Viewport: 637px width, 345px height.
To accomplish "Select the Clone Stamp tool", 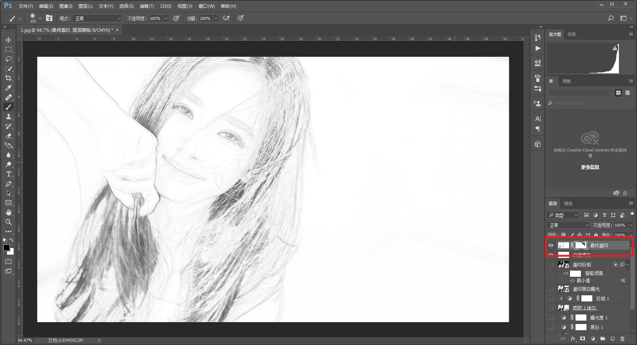I will pos(8,116).
